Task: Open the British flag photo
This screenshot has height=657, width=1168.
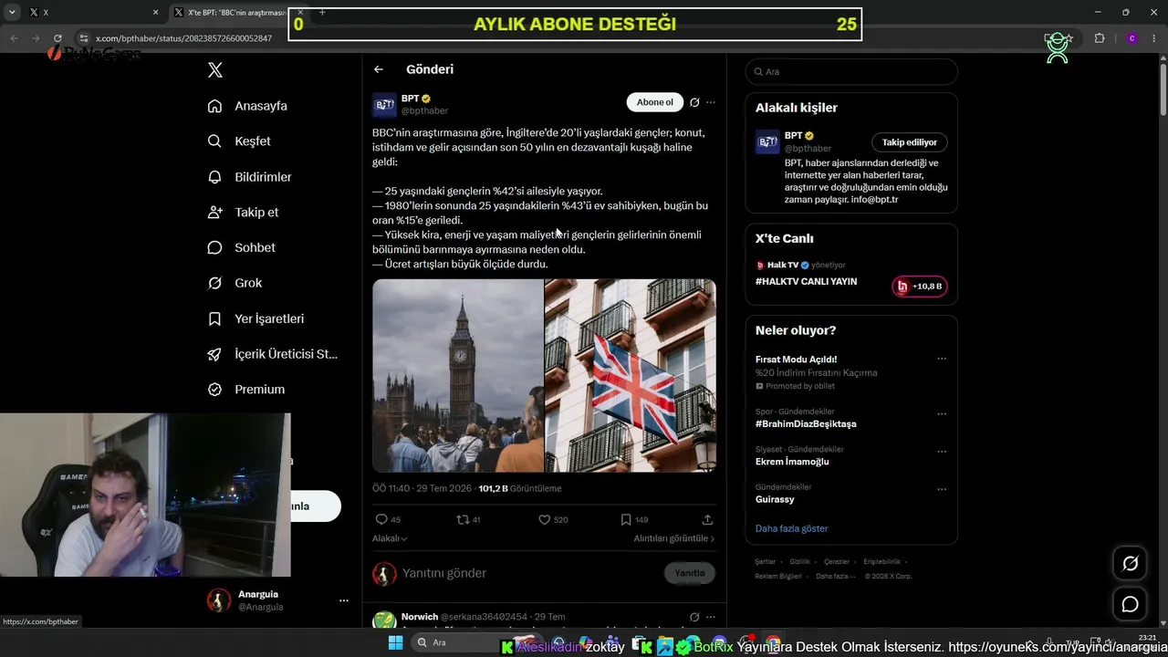Action: pyautogui.click(x=631, y=375)
